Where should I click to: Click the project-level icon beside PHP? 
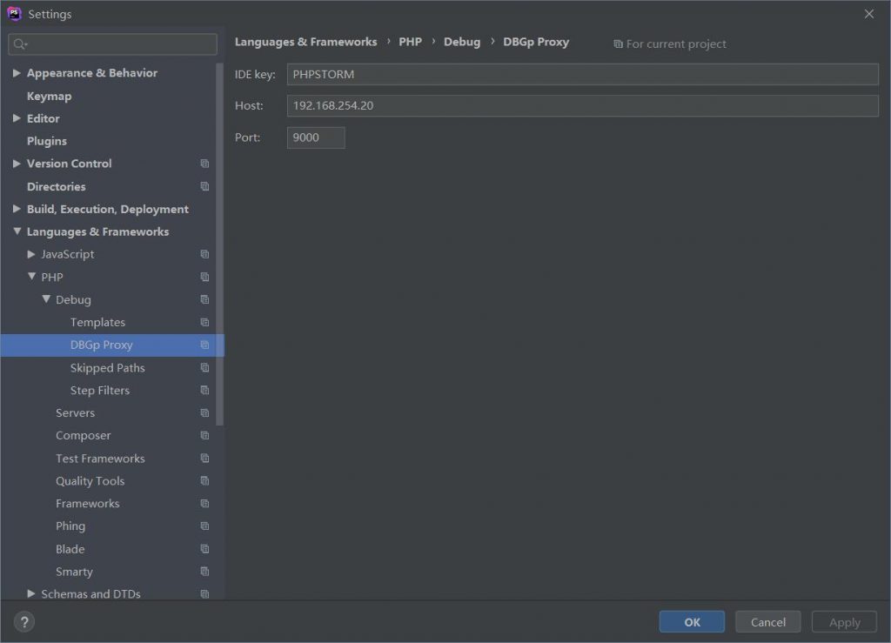[x=204, y=278]
